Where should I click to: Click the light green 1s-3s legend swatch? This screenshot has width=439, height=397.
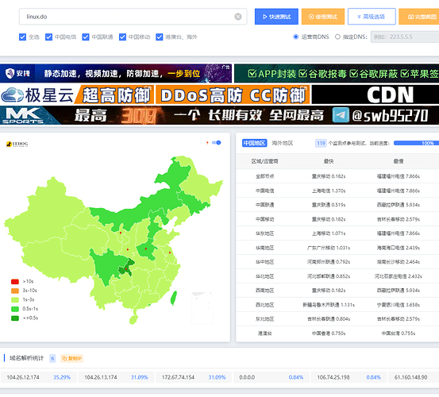coord(15,300)
